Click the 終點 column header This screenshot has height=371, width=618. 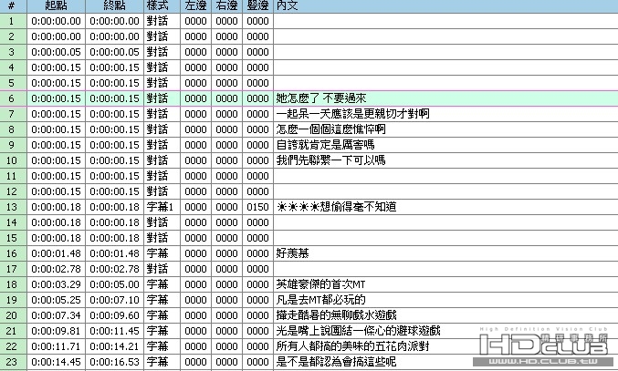pyautogui.click(x=114, y=5)
